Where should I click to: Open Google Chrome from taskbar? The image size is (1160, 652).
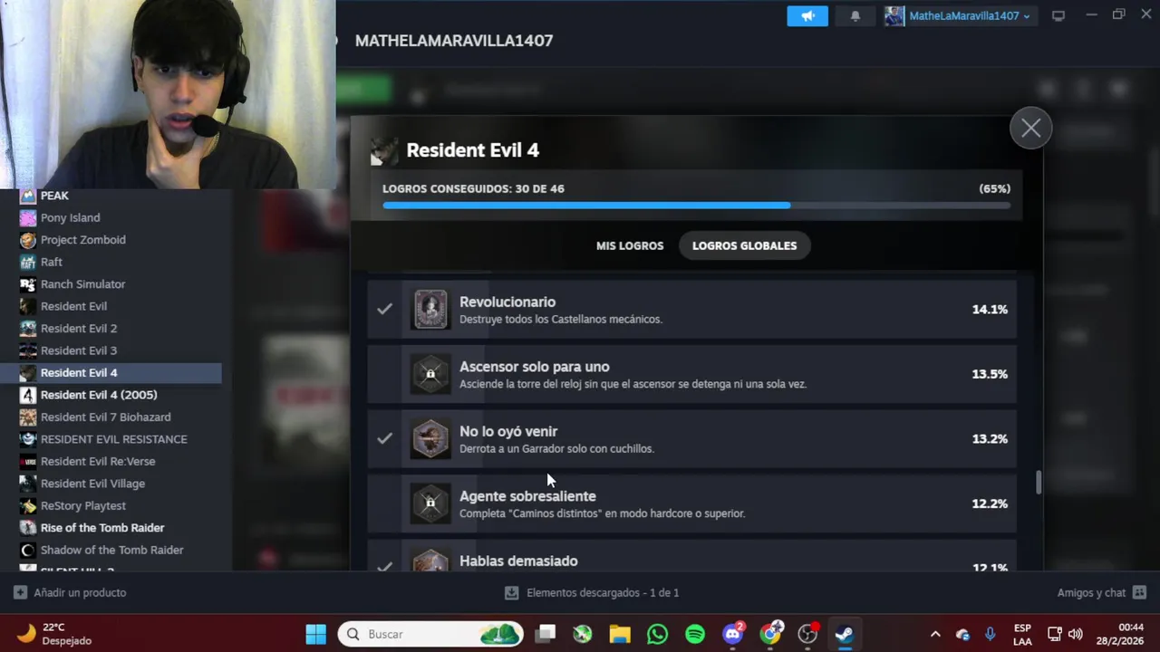(x=770, y=634)
